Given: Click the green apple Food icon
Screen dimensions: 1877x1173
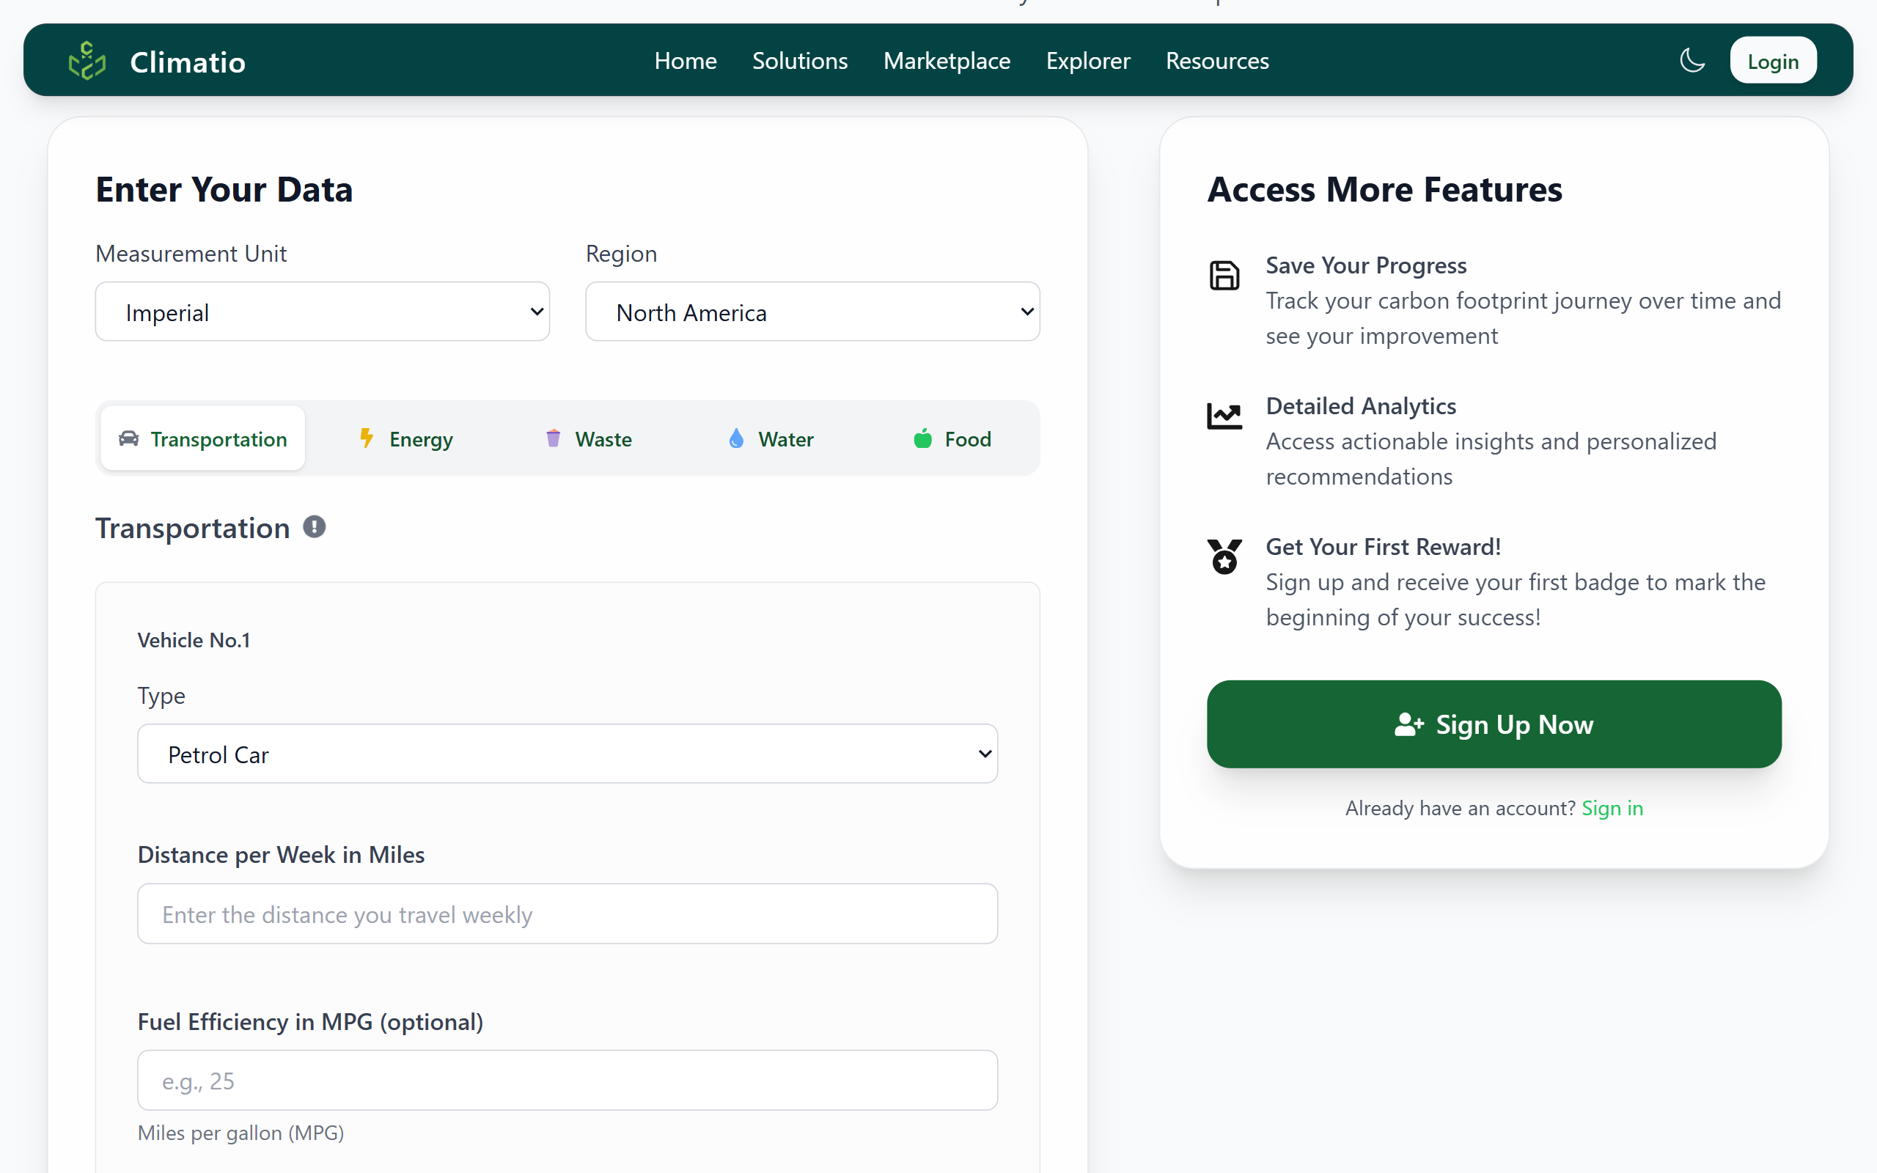Looking at the screenshot, I should [x=922, y=438].
